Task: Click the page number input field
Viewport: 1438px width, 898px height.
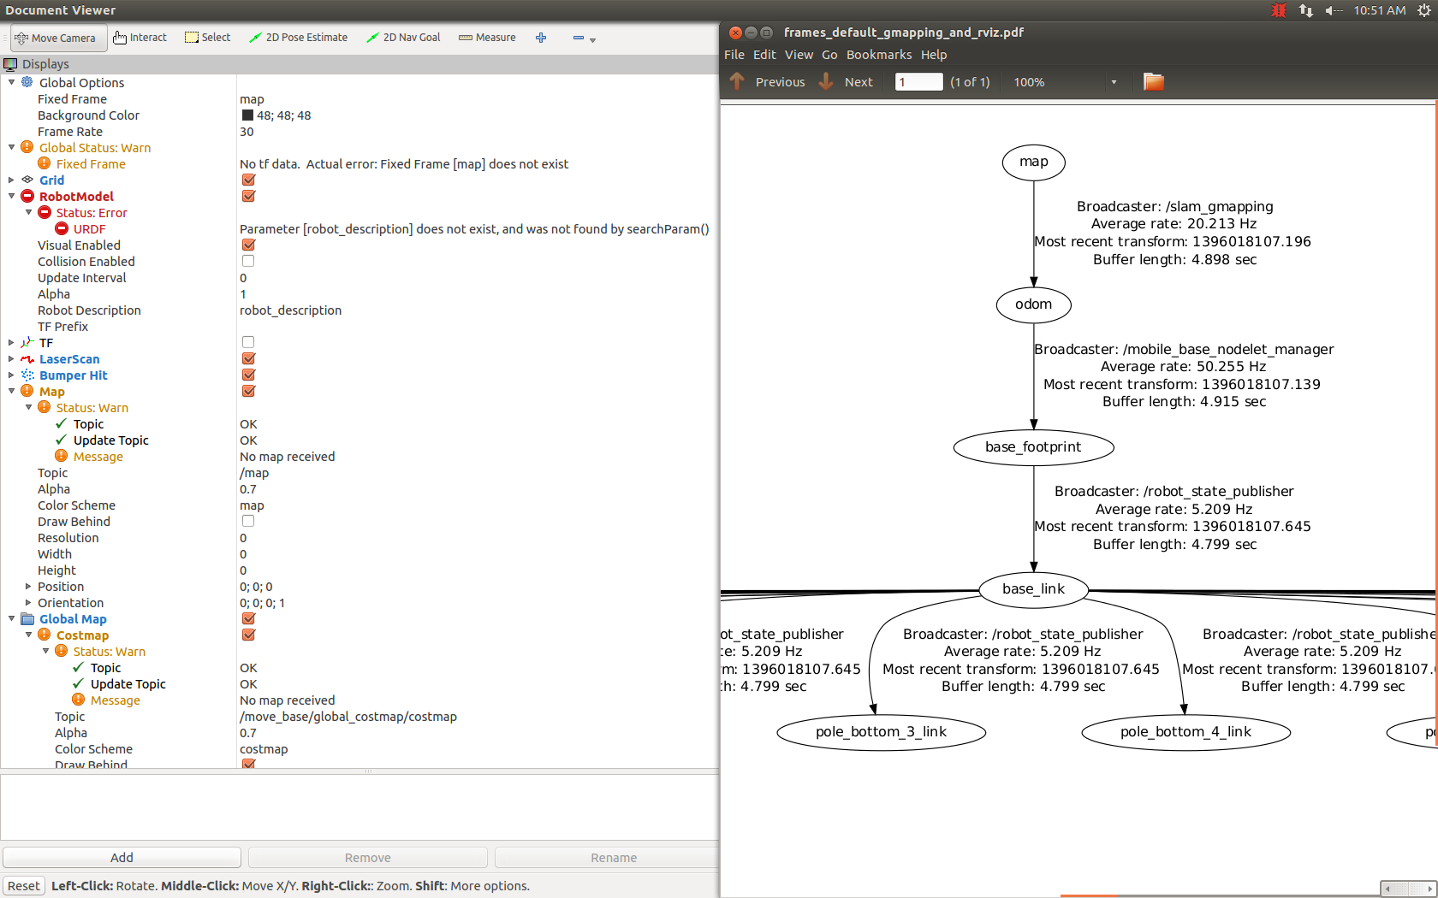Action: point(918,82)
